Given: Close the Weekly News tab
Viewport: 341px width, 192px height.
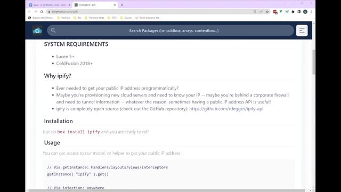Looking at the screenshot, I should pyautogui.click(x=69, y=5).
